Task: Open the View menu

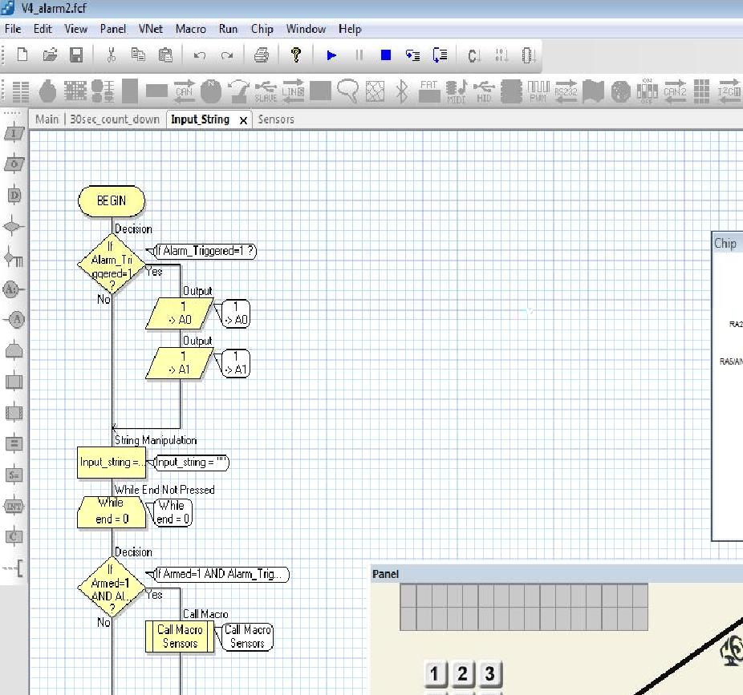Action: point(75,29)
